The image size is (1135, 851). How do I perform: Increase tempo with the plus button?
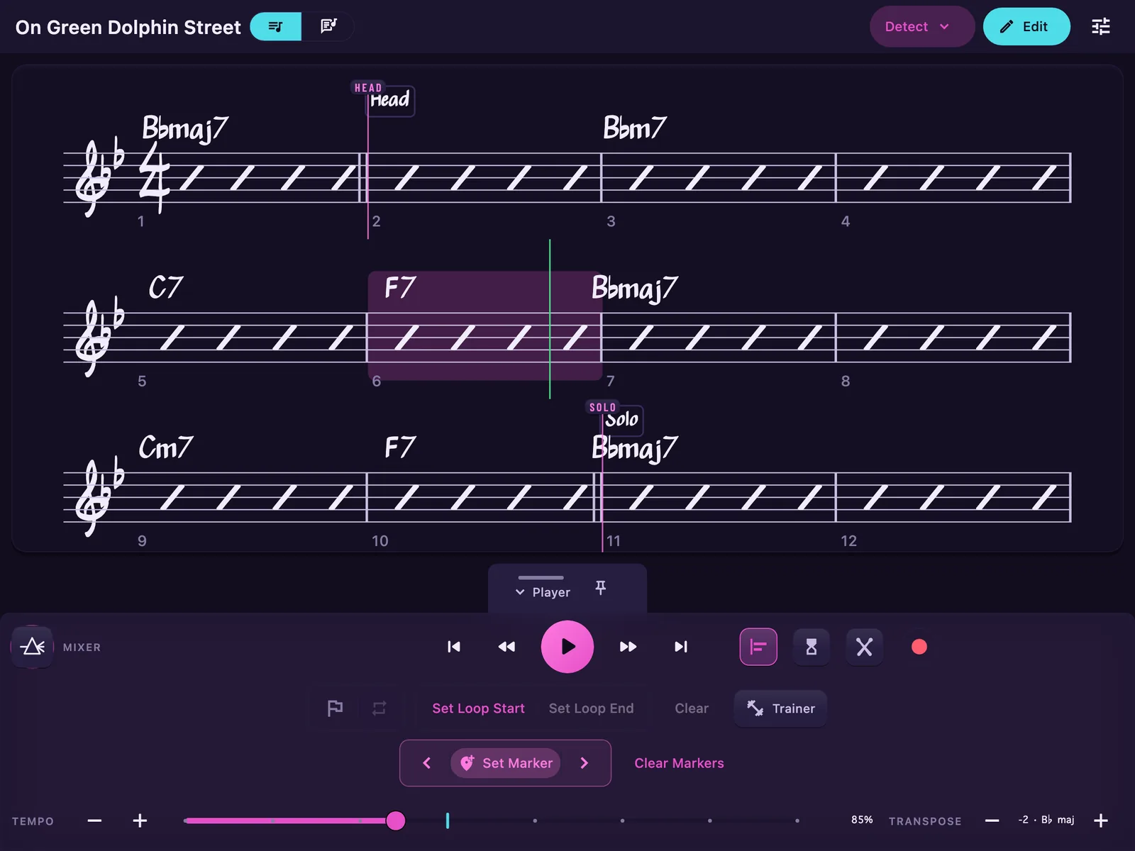point(140,821)
